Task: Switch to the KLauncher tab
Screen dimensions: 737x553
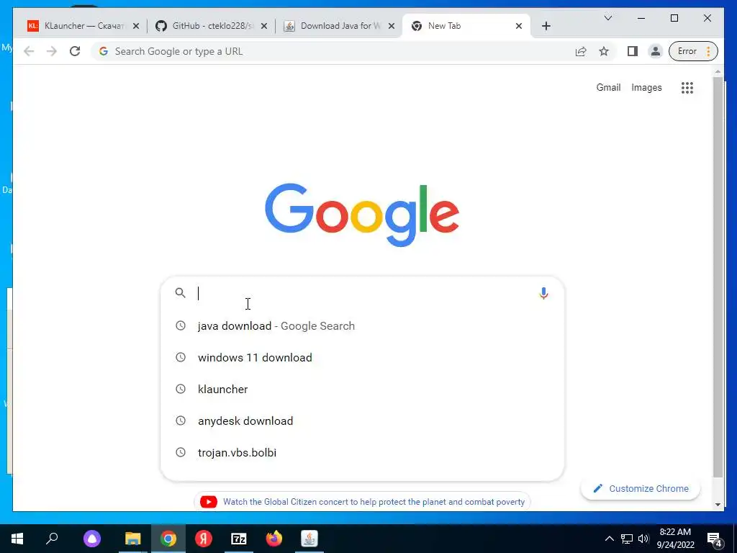Action: (83, 26)
